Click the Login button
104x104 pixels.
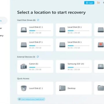(89, 3)
